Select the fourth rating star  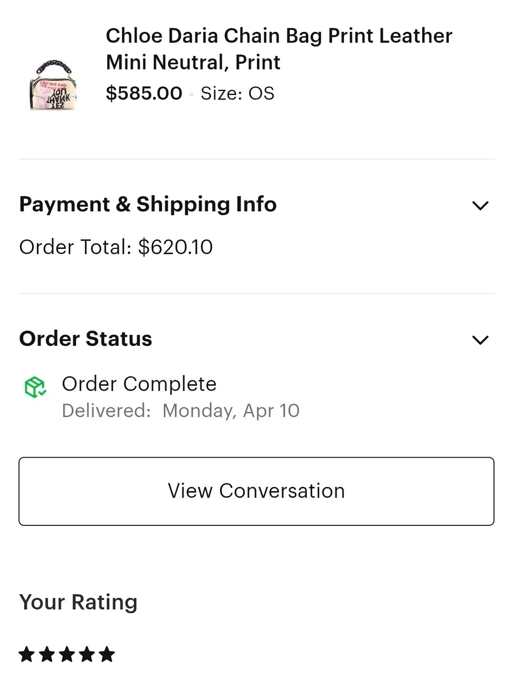(87, 654)
